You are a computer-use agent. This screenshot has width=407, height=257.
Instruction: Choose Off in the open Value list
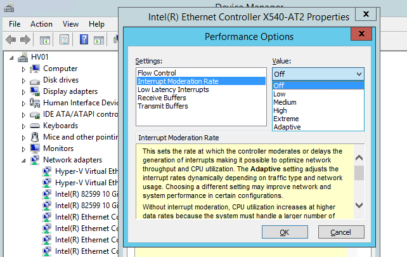318,86
